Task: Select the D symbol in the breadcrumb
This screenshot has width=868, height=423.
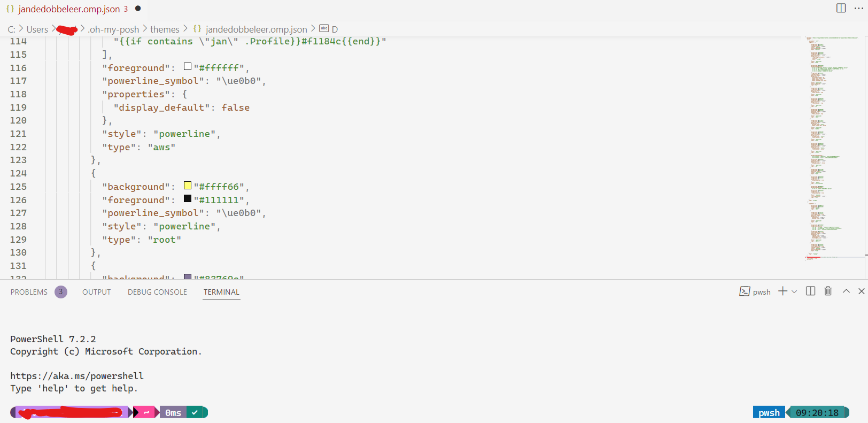Action: 336,29
